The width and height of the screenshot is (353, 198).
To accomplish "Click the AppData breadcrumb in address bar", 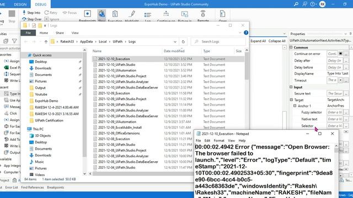I will (86, 42).
